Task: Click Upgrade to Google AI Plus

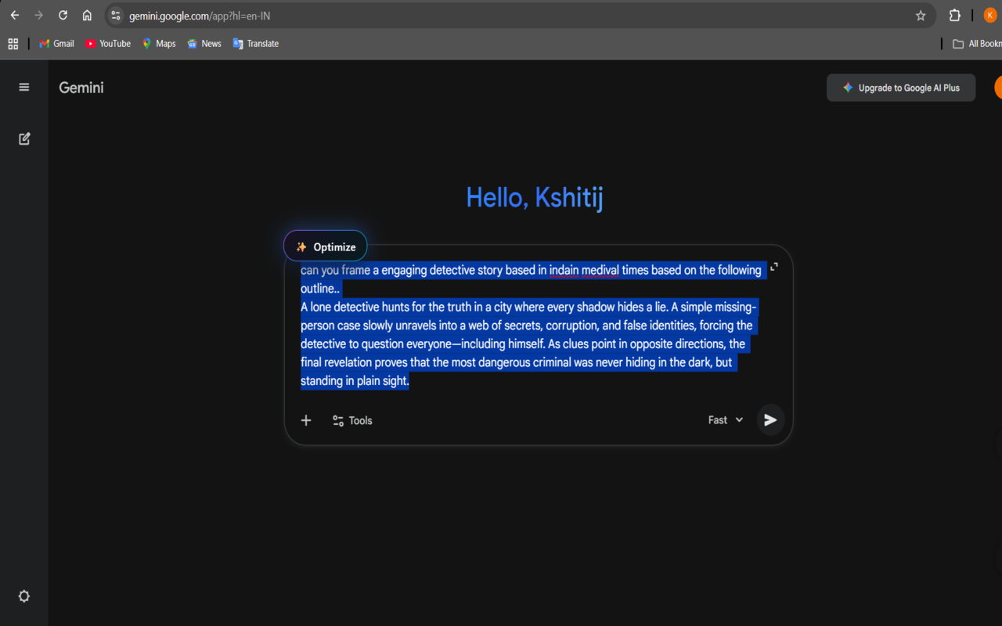Action: 901,88
